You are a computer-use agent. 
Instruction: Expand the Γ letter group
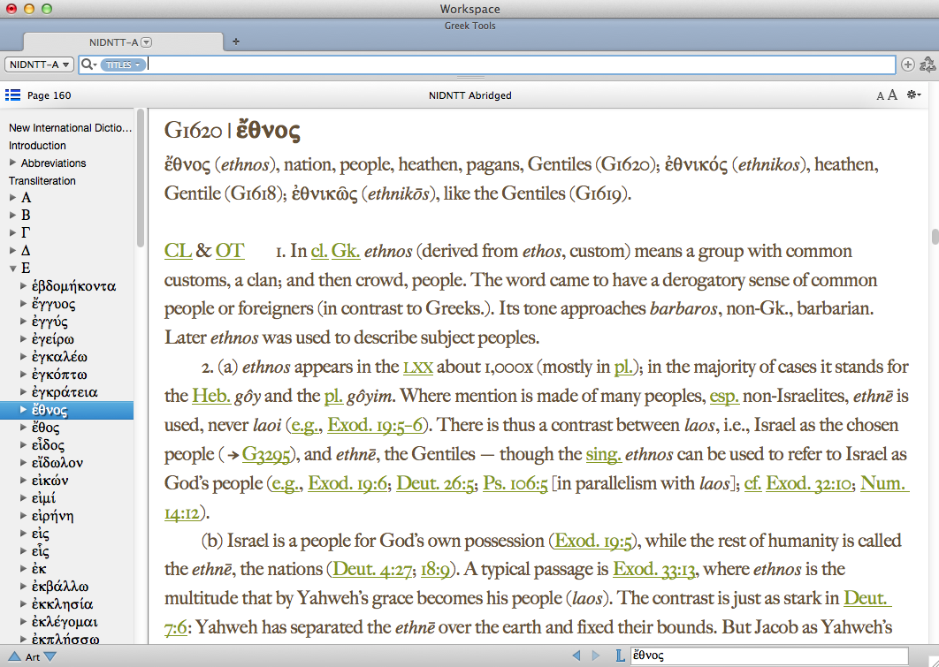click(12, 232)
